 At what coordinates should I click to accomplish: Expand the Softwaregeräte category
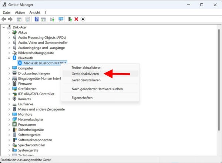(x=9, y=135)
